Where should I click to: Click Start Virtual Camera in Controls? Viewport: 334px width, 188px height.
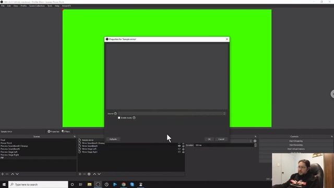296,149
